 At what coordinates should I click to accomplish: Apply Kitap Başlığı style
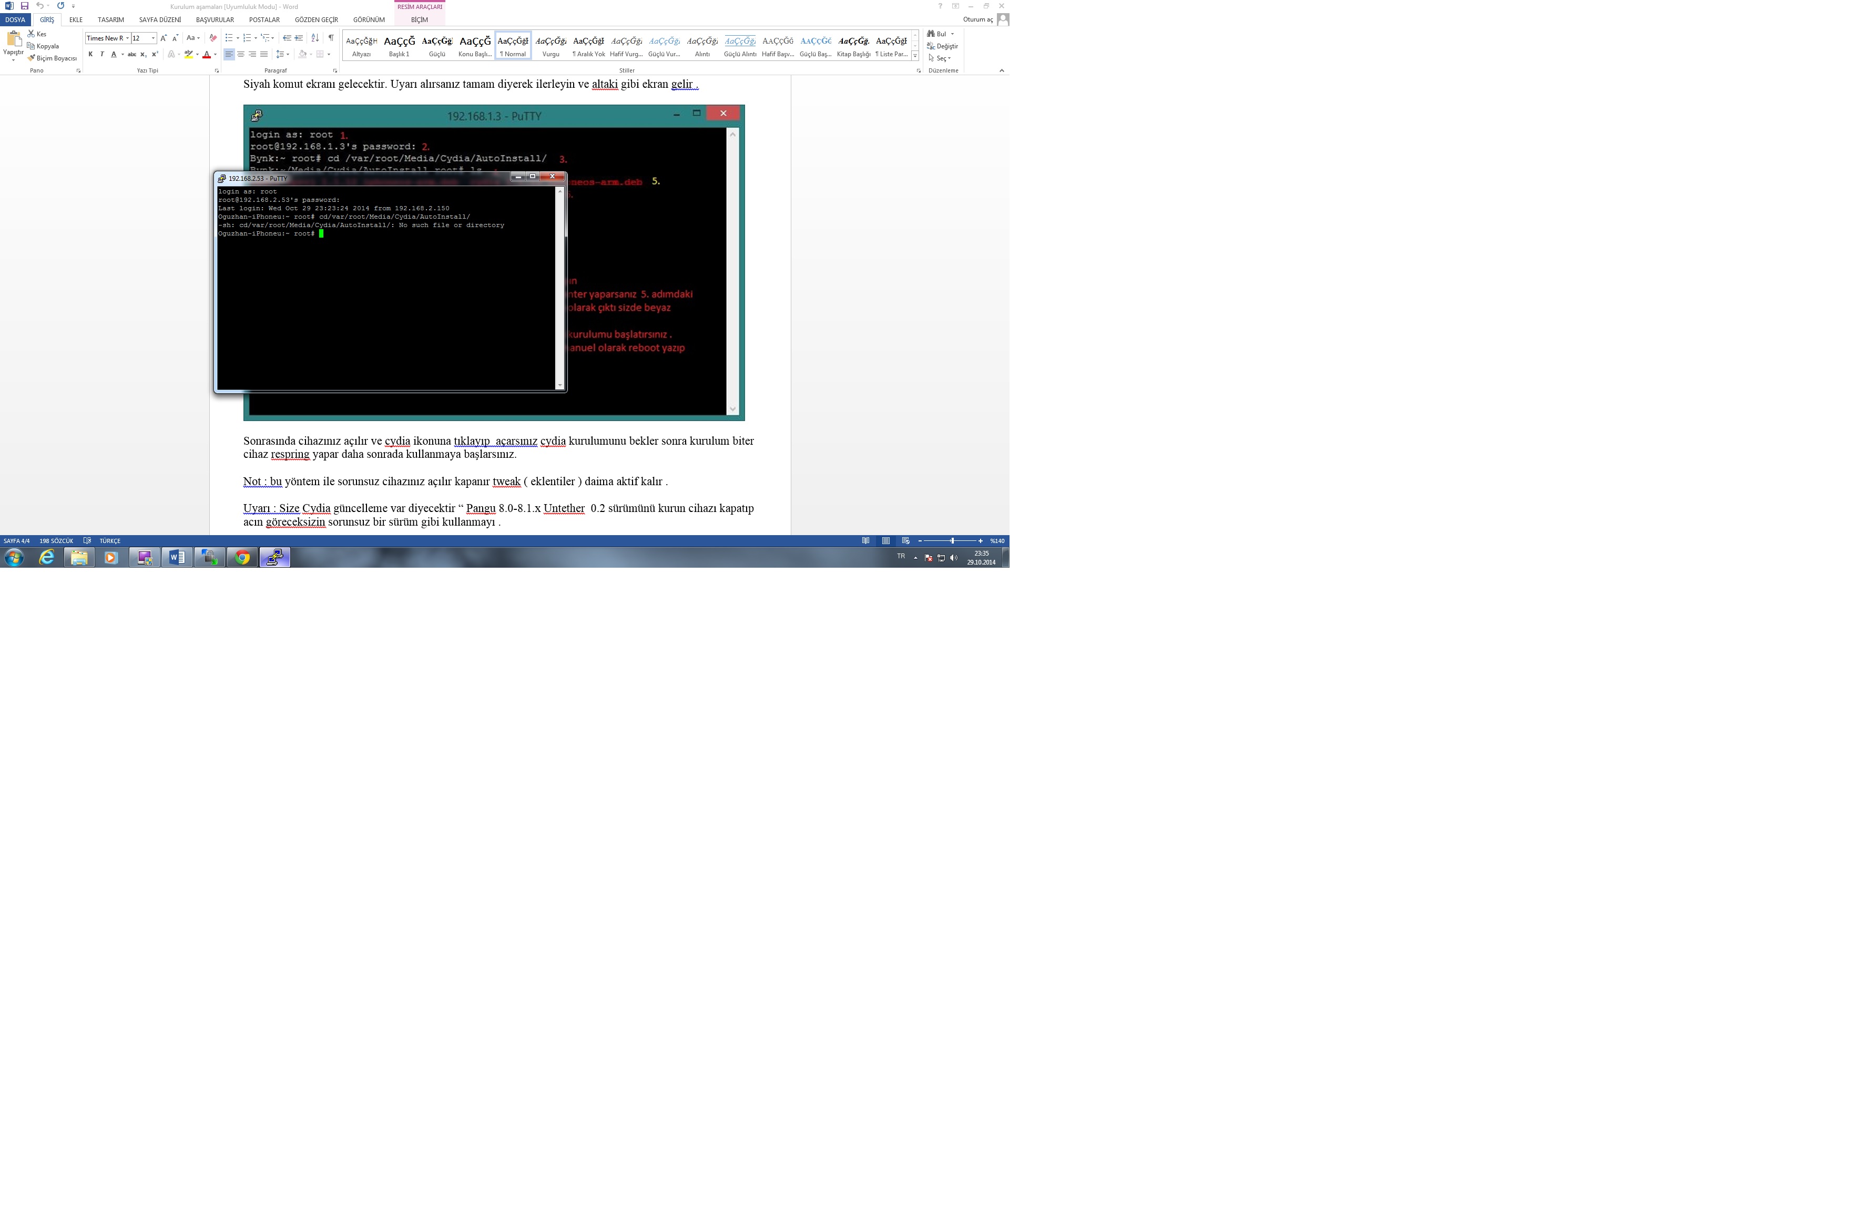pos(853,46)
